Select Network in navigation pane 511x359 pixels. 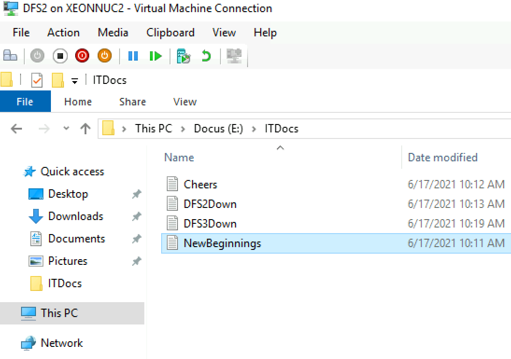(x=62, y=343)
